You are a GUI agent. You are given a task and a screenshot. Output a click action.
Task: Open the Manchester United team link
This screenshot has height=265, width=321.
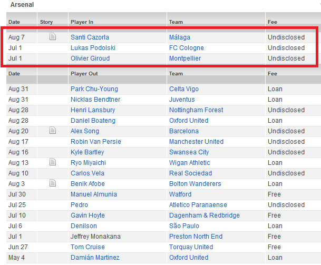196,142
